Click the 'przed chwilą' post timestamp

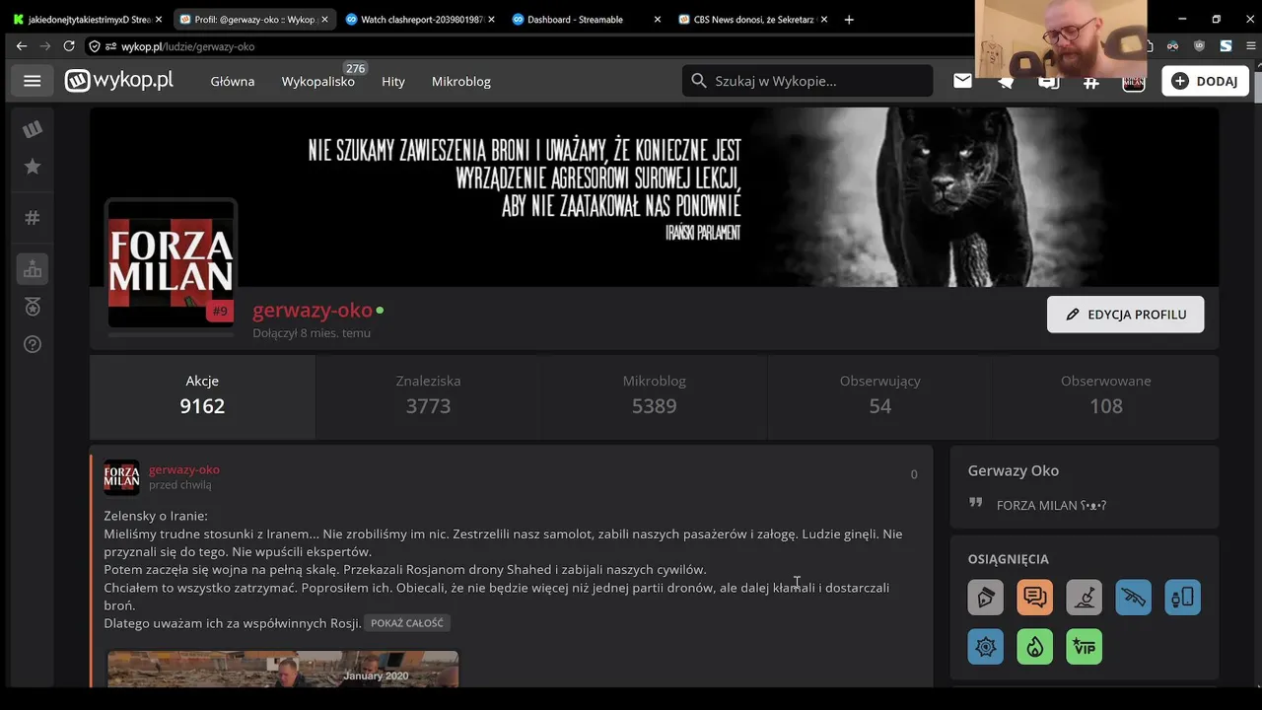coord(179,485)
